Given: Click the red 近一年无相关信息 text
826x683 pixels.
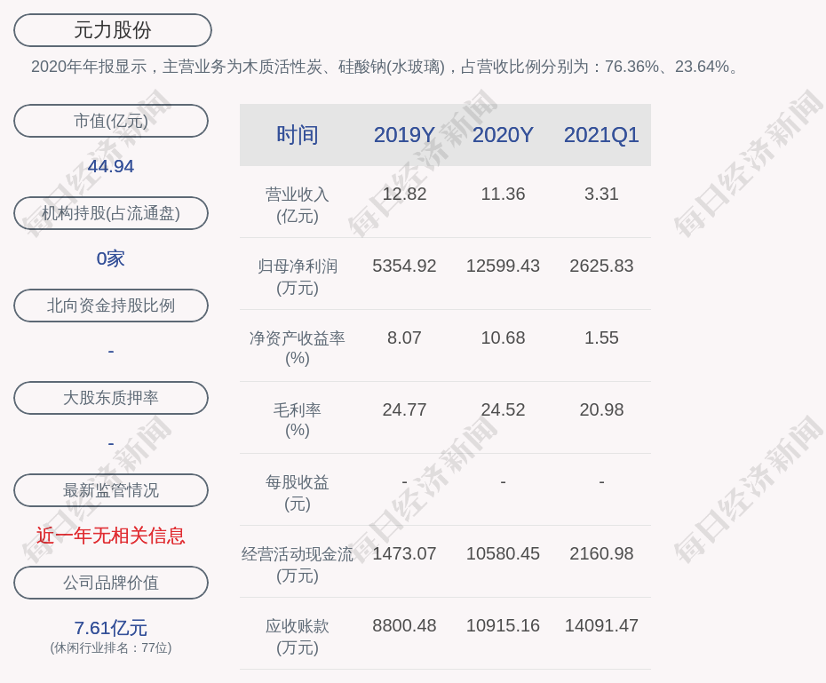Looking at the screenshot, I should pyautogui.click(x=111, y=536).
